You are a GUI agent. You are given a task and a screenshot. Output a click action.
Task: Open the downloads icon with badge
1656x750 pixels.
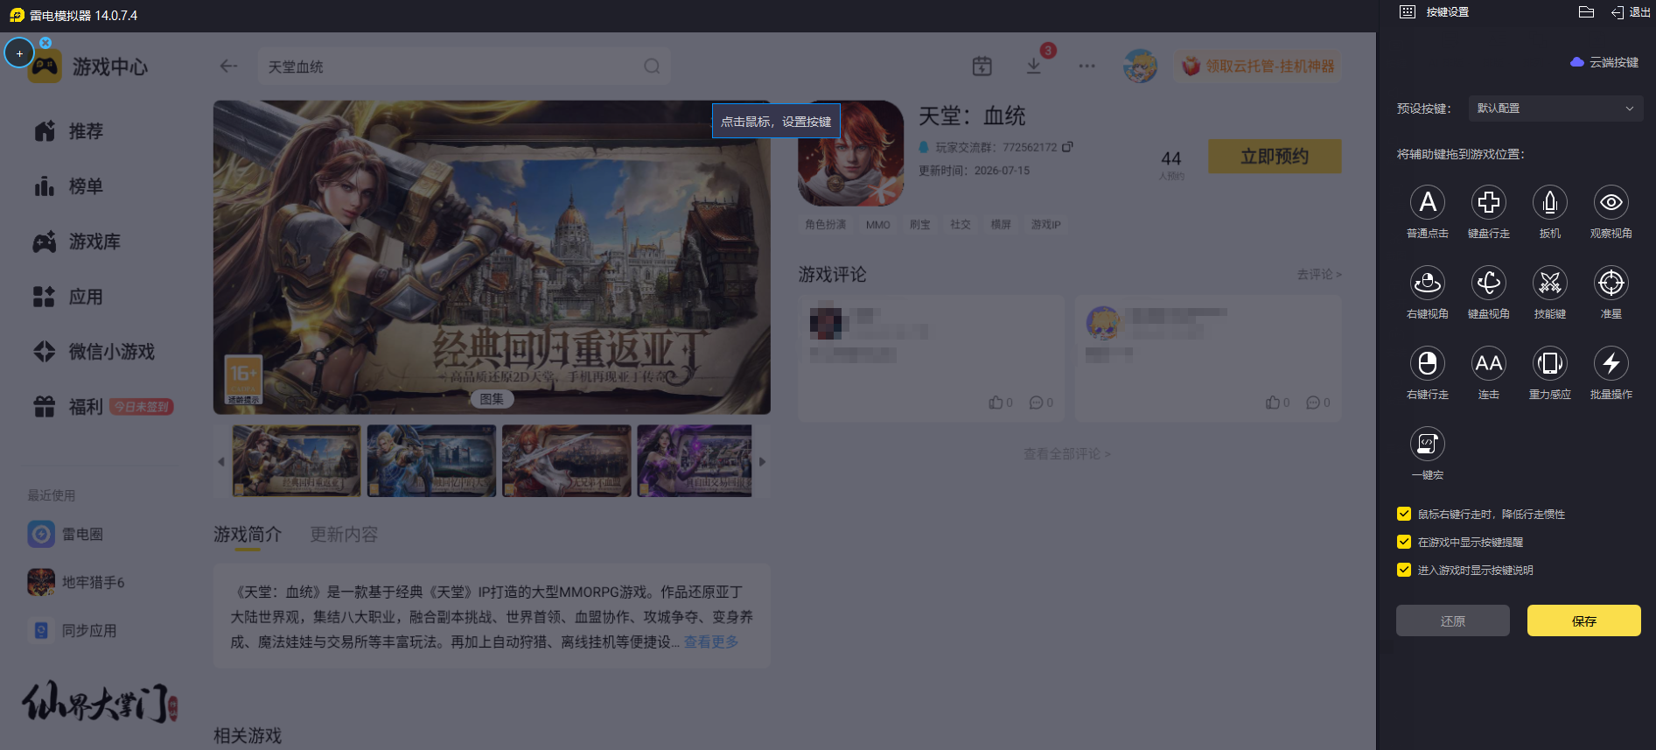pyautogui.click(x=1034, y=67)
